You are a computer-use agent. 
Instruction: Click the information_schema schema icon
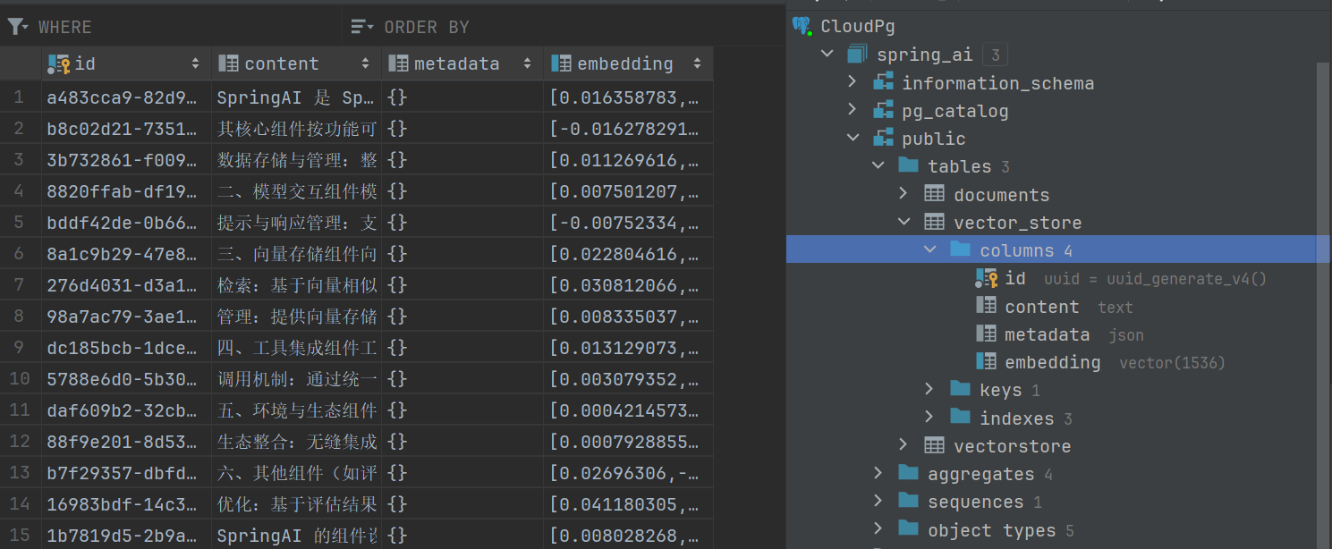tap(884, 82)
